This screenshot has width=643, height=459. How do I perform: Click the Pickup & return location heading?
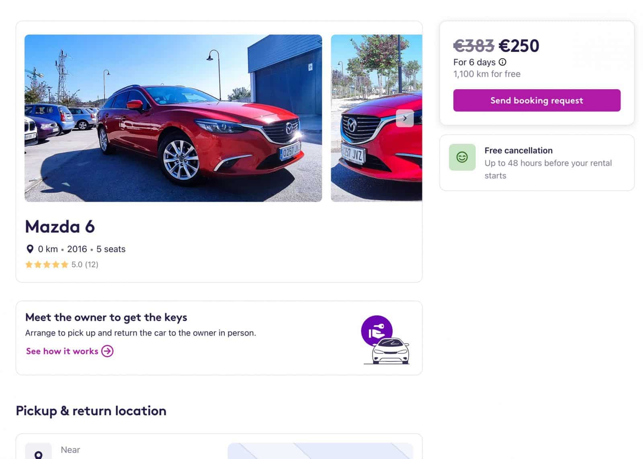click(x=91, y=411)
